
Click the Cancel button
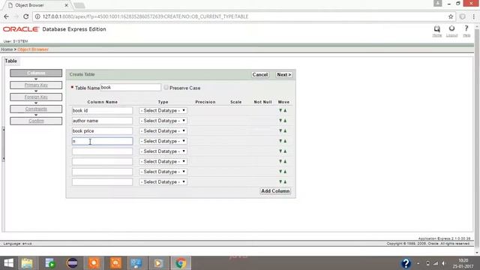[x=260, y=75]
